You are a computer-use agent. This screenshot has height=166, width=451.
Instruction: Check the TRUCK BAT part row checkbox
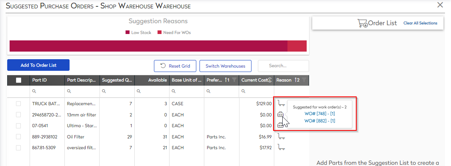(x=18, y=104)
